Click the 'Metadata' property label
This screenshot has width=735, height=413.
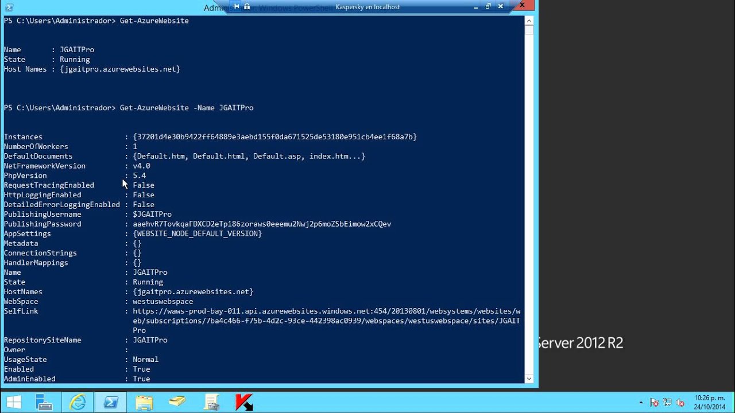(x=21, y=243)
